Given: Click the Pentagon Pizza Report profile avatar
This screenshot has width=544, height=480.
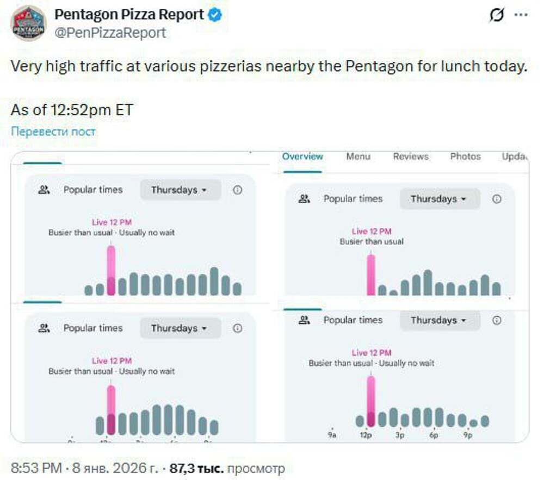Looking at the screenshot, I should tap(29, 23).
